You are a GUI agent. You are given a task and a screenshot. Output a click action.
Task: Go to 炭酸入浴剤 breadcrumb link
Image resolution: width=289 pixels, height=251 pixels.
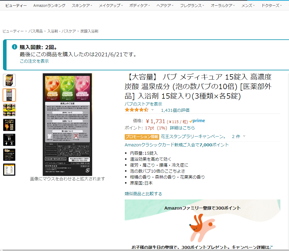[x=89, y=31]
